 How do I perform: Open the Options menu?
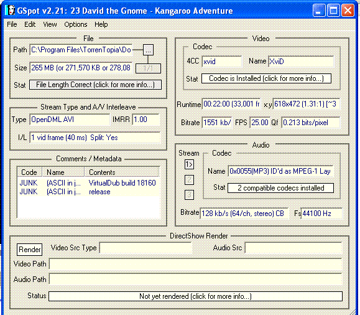click(76, 24)
